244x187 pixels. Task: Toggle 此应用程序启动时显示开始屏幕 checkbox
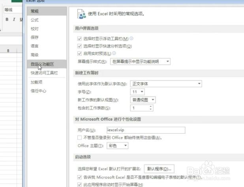click(79, 185)
